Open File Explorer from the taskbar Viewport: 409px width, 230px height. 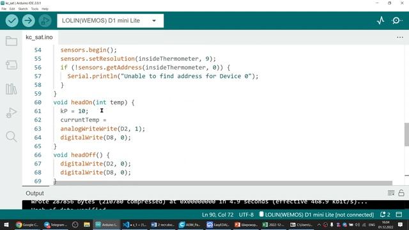[87, 224]
